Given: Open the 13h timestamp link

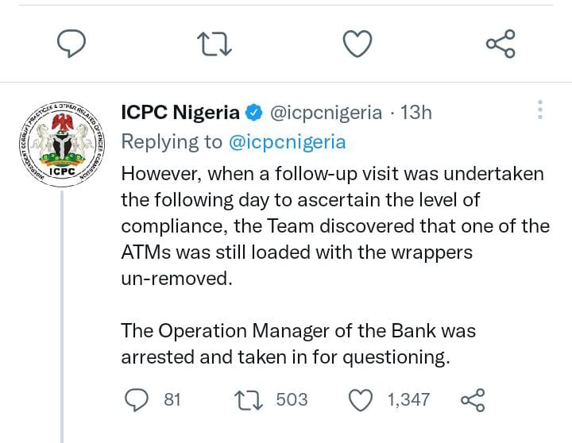Looking at the screenshot, I should coord(416,113).
